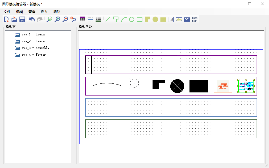Select row_3 - assembly in template tree
Image resolution: width=269 pixels, height=168 pixels.
point(36,48)
